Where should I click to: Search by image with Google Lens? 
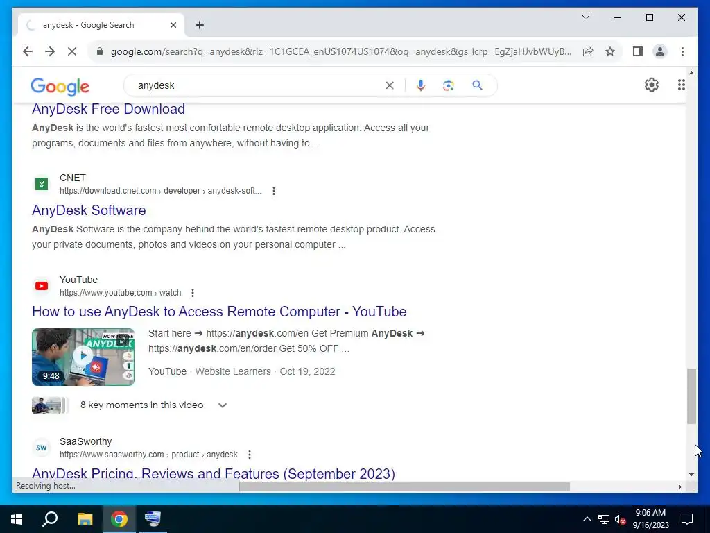[449, 85]
